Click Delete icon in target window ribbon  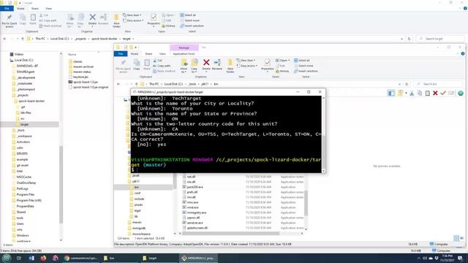tap(93, 20)
